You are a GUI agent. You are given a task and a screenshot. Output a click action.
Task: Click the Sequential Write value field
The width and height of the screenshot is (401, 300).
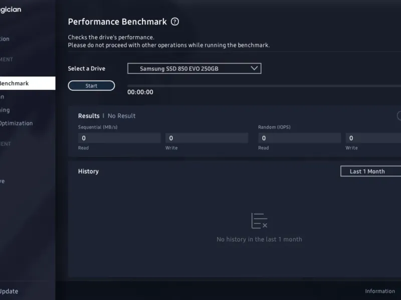click(x=207, y=138)
